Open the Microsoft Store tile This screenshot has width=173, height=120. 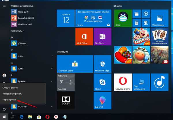pyautogui.click(x=75, y=64)
